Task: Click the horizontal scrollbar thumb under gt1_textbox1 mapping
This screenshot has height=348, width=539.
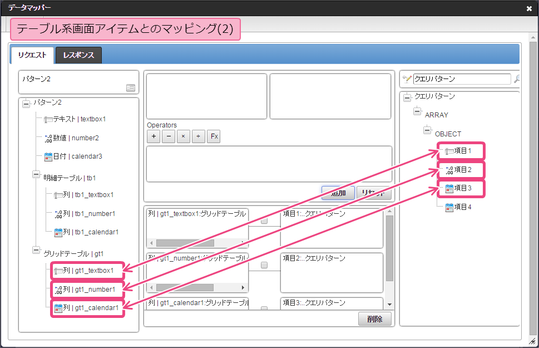Action: [185, 243]
